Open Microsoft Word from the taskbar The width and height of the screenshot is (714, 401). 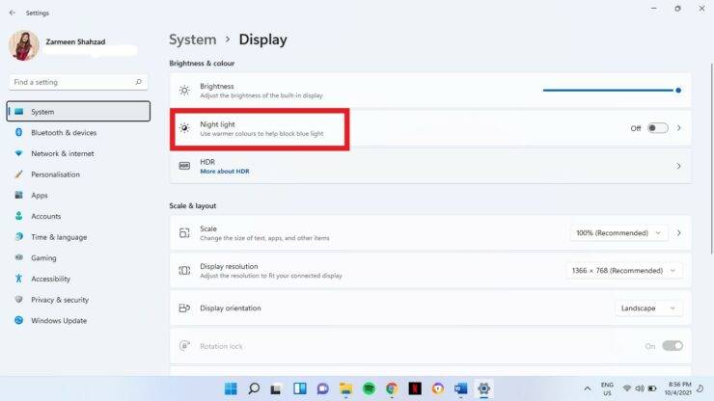pyautogui.click(x=460, y=388)
